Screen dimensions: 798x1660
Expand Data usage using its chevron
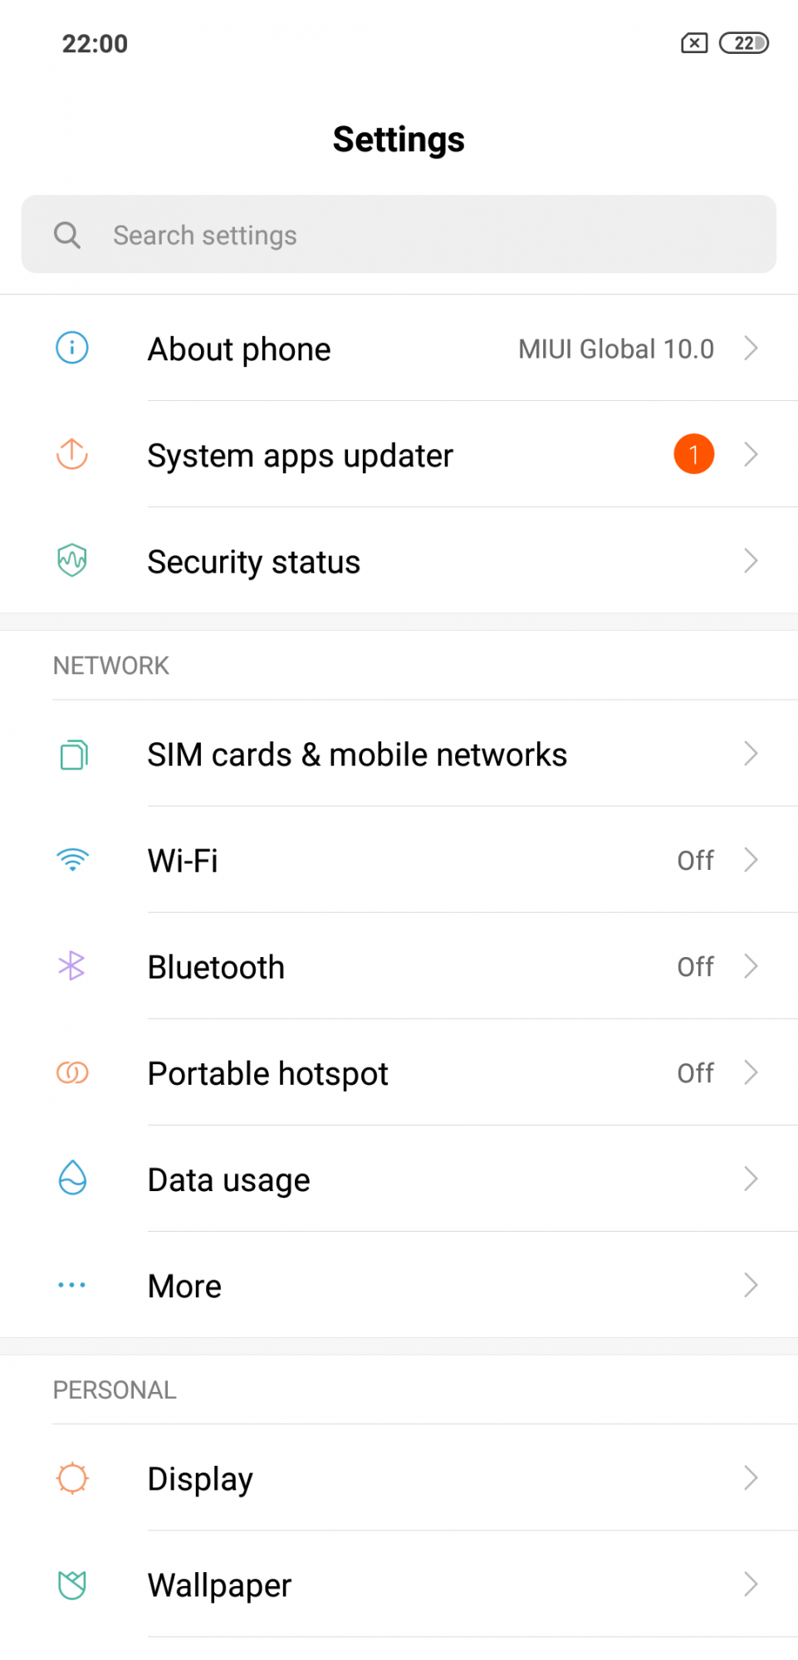point(751,1179)
